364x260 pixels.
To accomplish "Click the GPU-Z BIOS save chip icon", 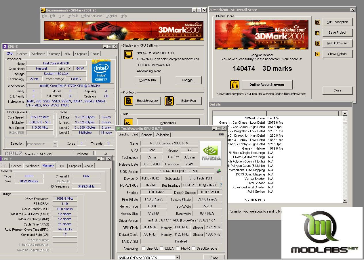I will pos(219,171).
